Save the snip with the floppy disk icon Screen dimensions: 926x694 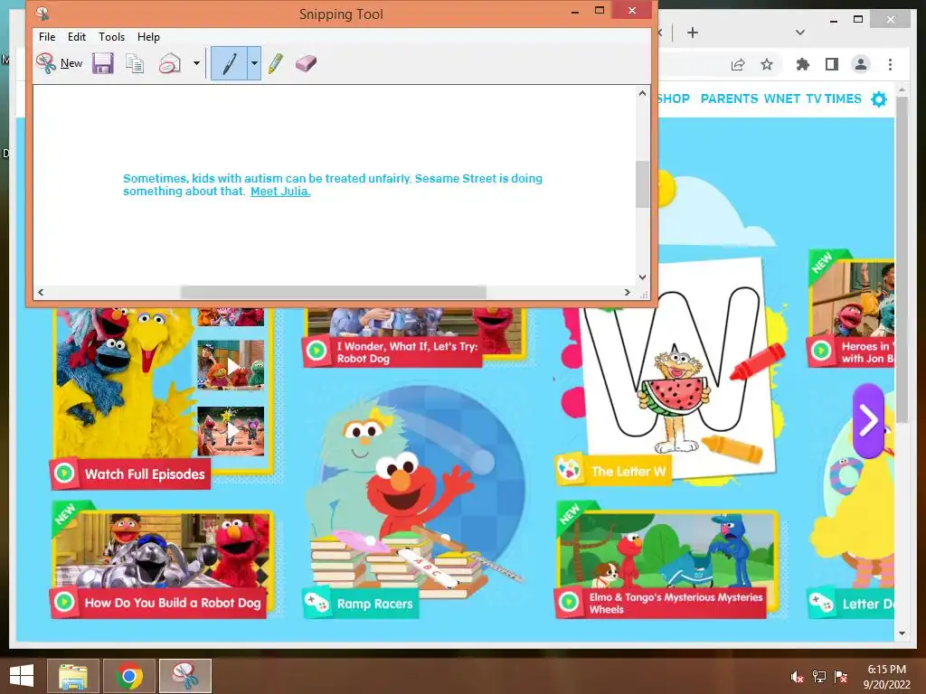(x=103, y=63)
